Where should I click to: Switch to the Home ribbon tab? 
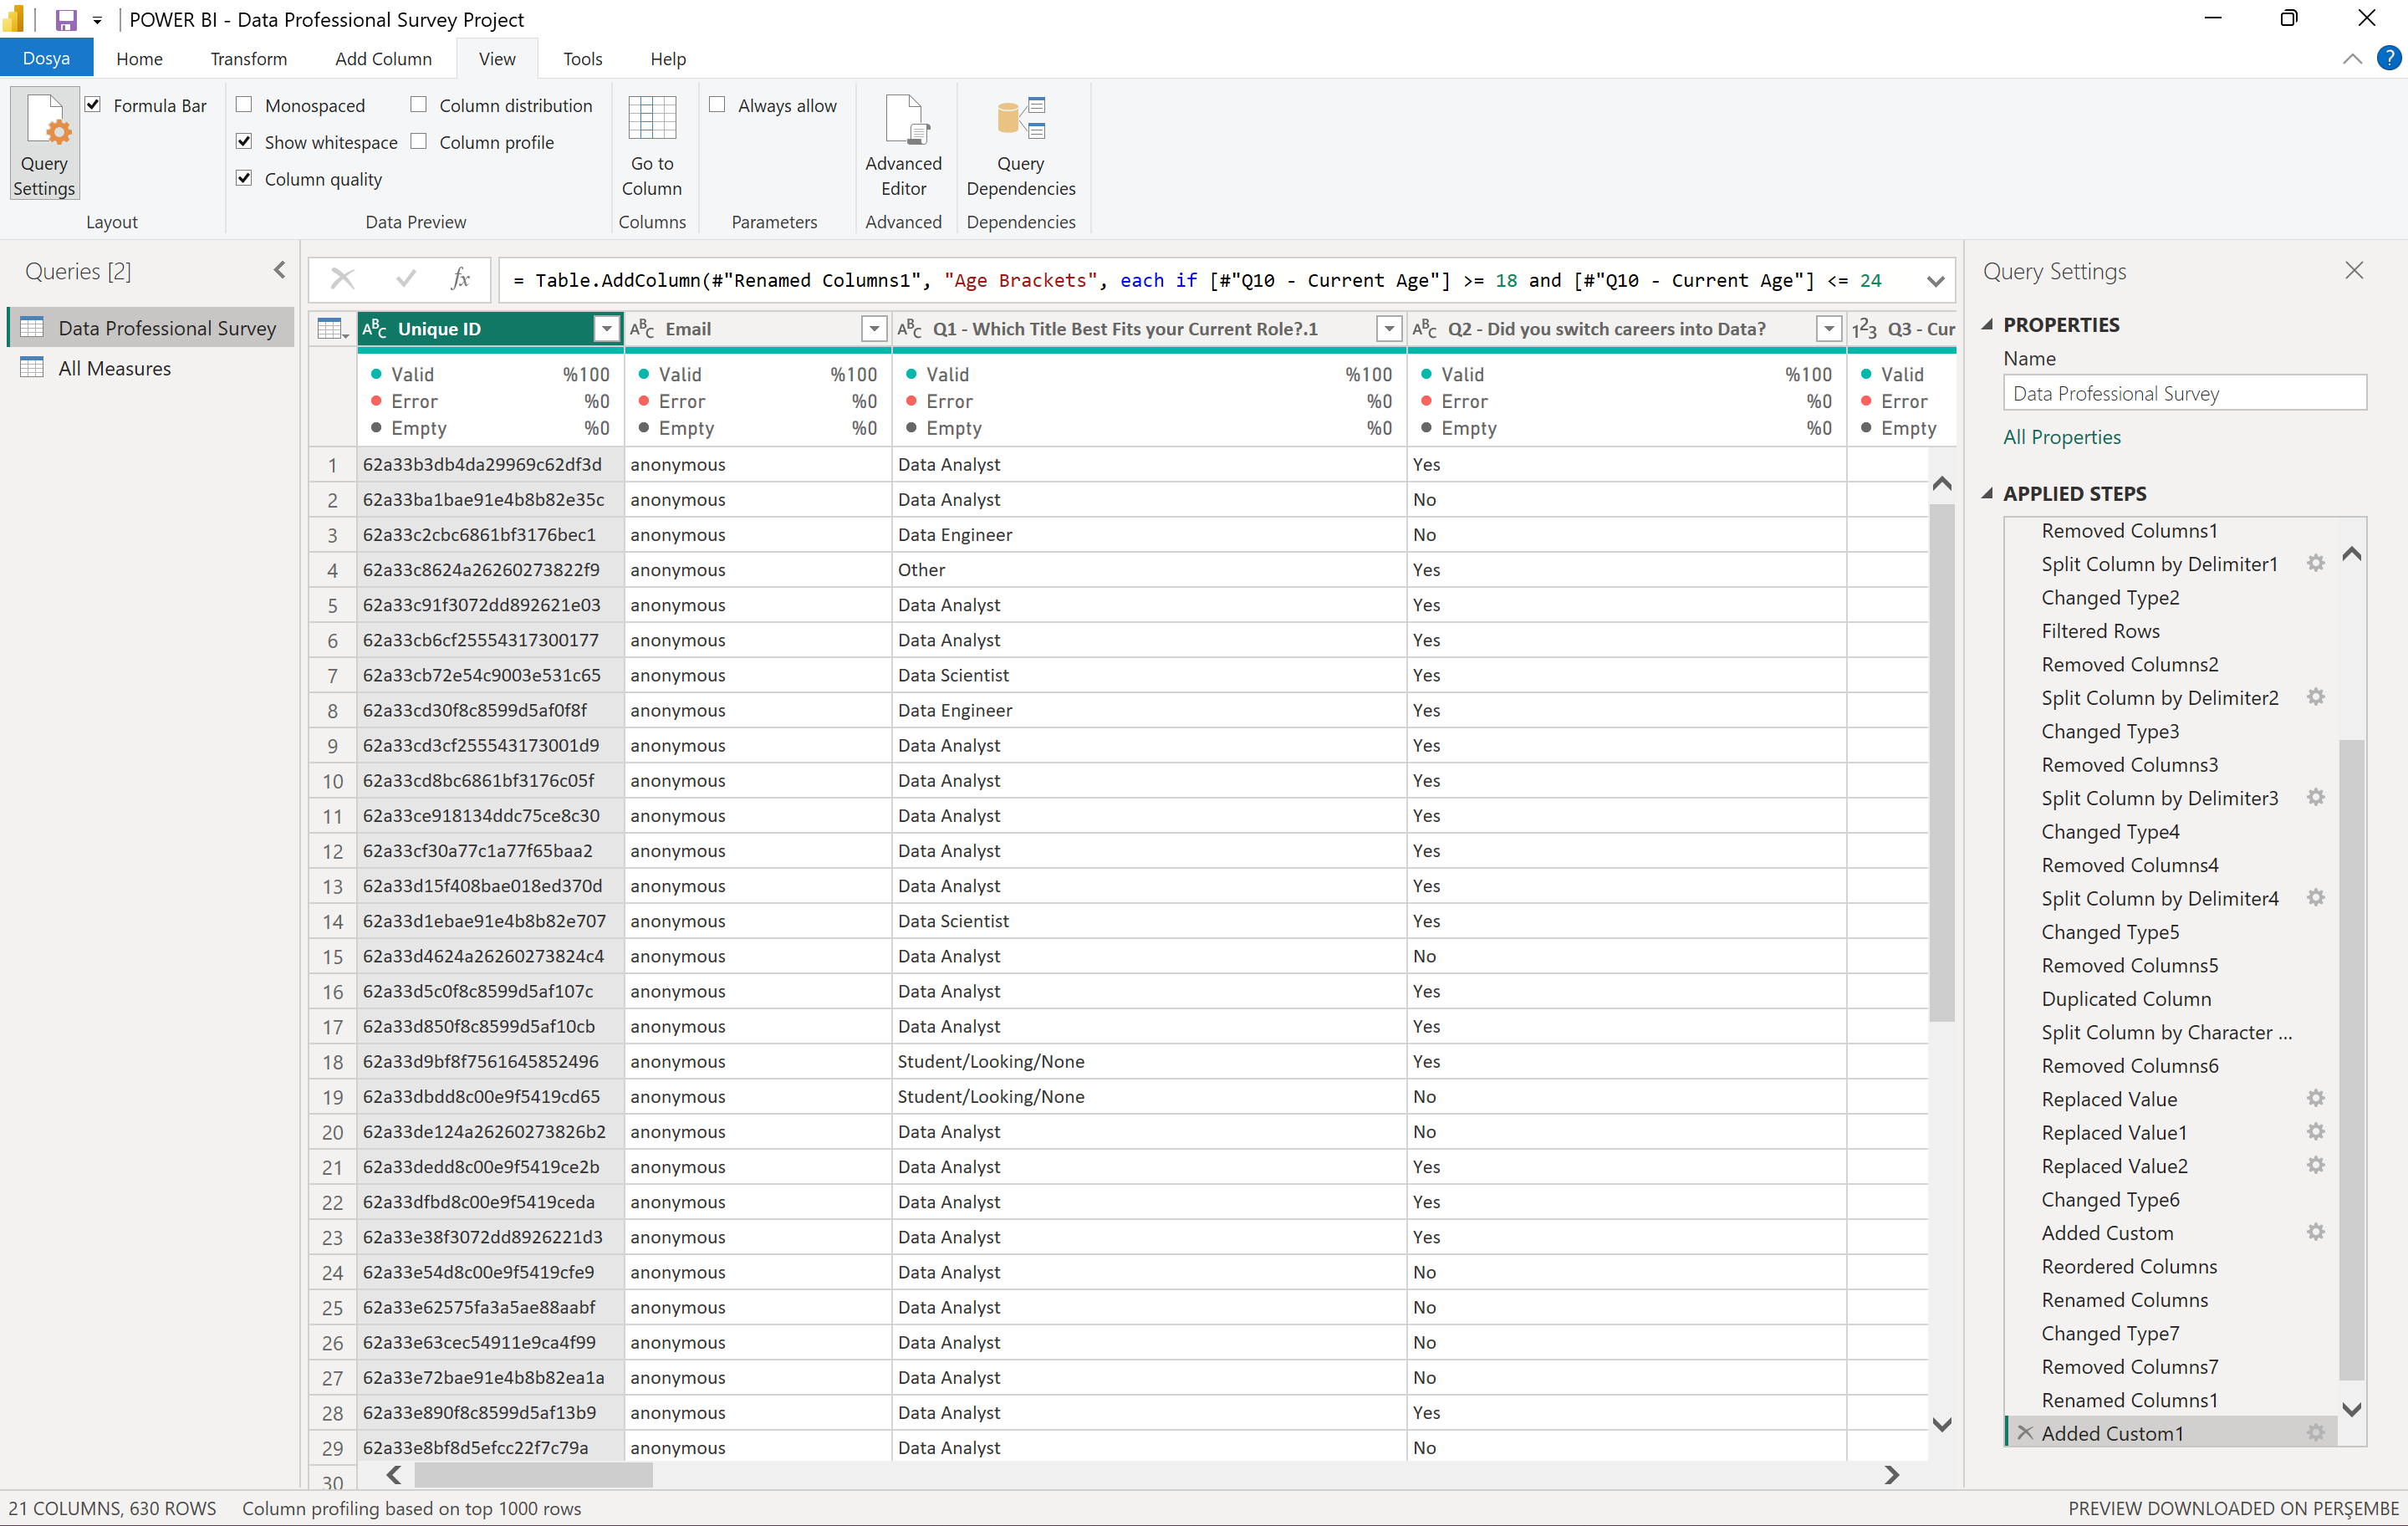(x=139, y=58)
